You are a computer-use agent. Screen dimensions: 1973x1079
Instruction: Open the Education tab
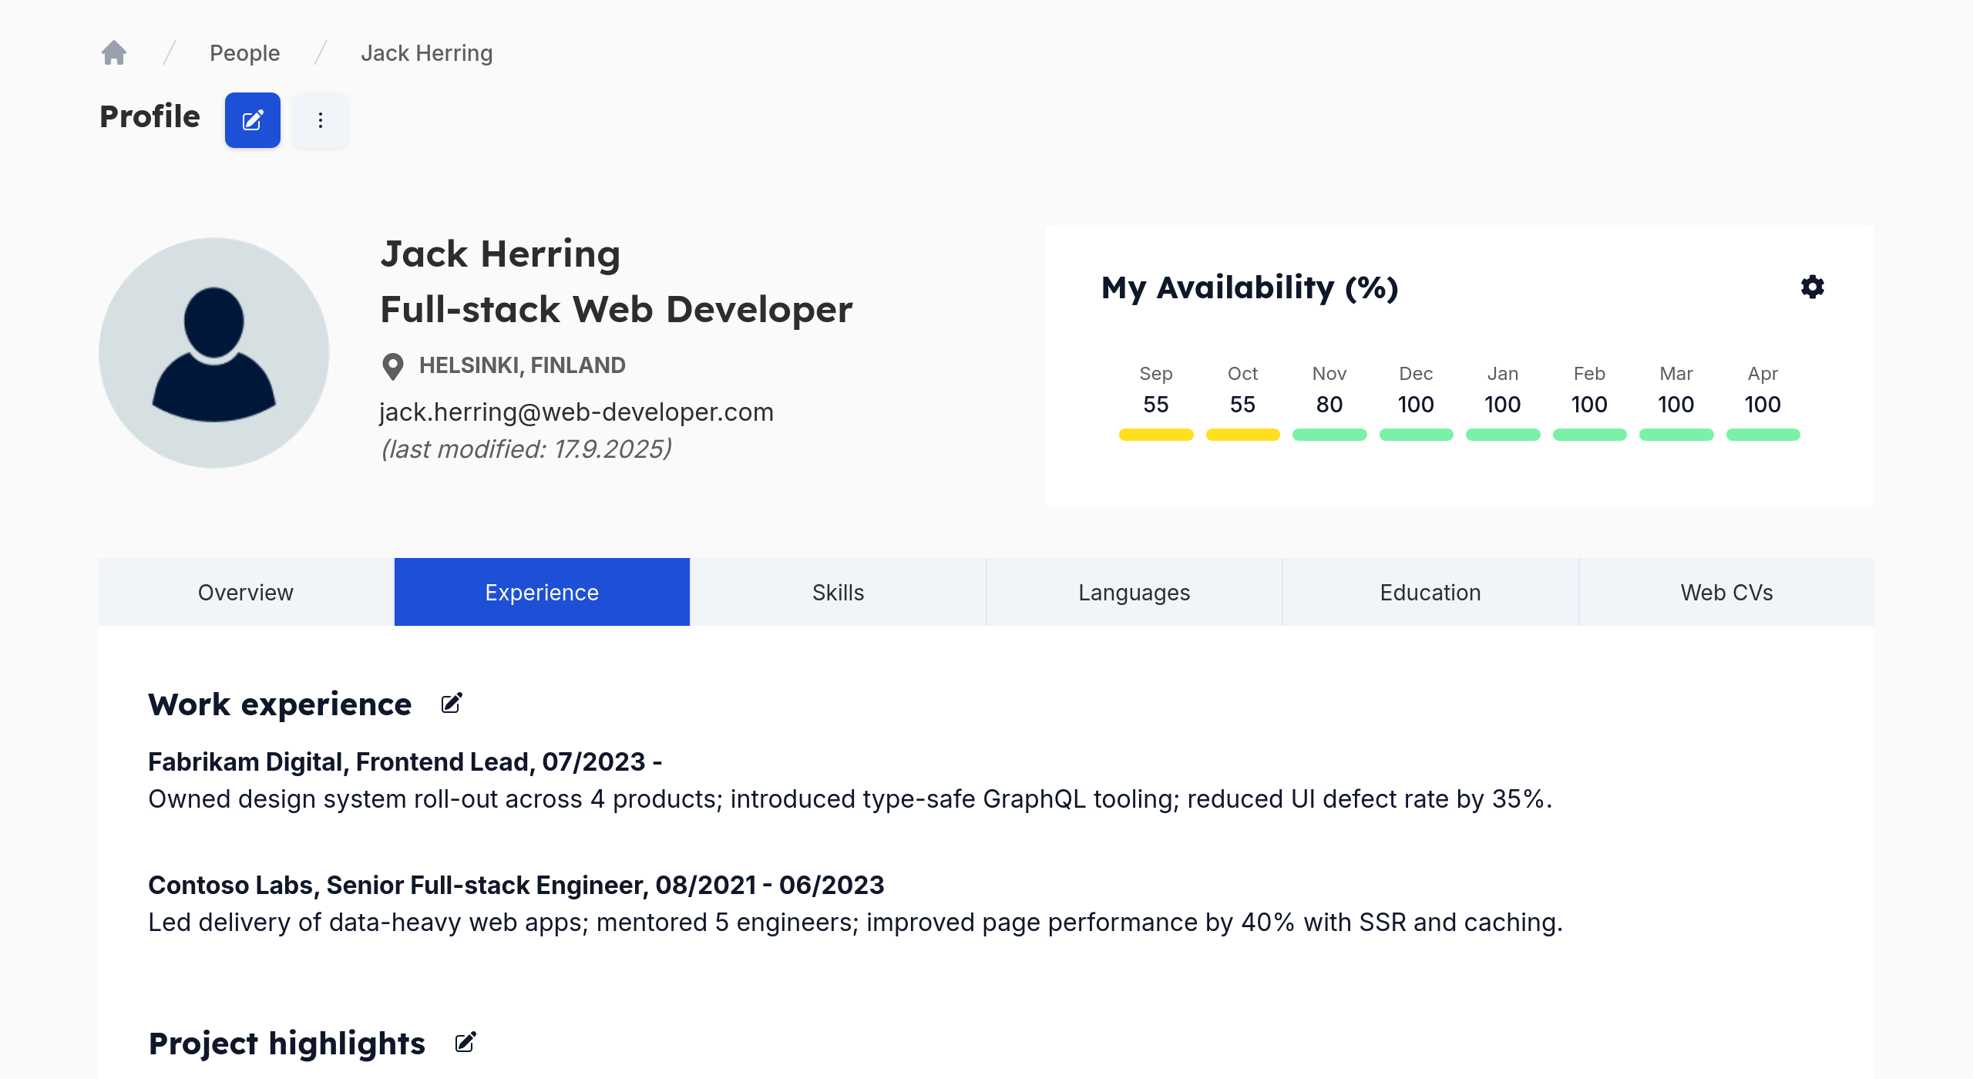(1430, 592)
